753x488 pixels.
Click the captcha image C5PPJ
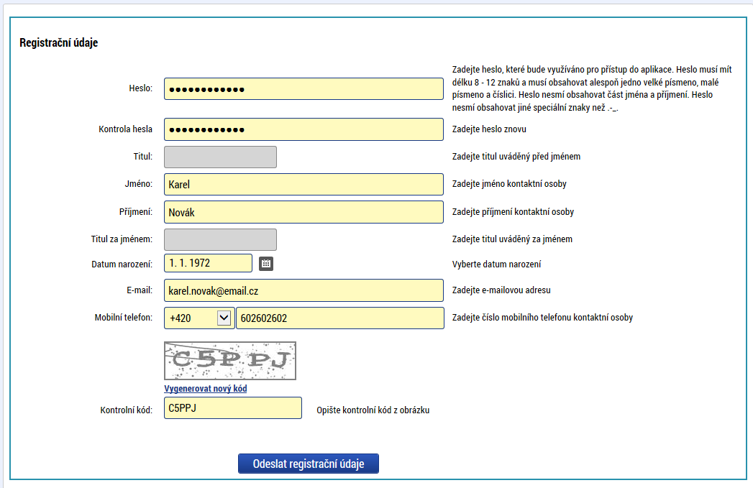[x=230, y=361]
